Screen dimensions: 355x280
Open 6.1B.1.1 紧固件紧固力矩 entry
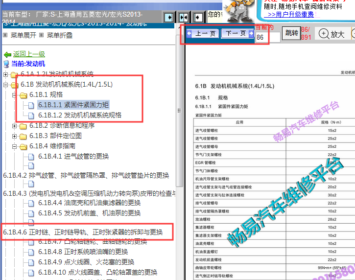[73, 105]
